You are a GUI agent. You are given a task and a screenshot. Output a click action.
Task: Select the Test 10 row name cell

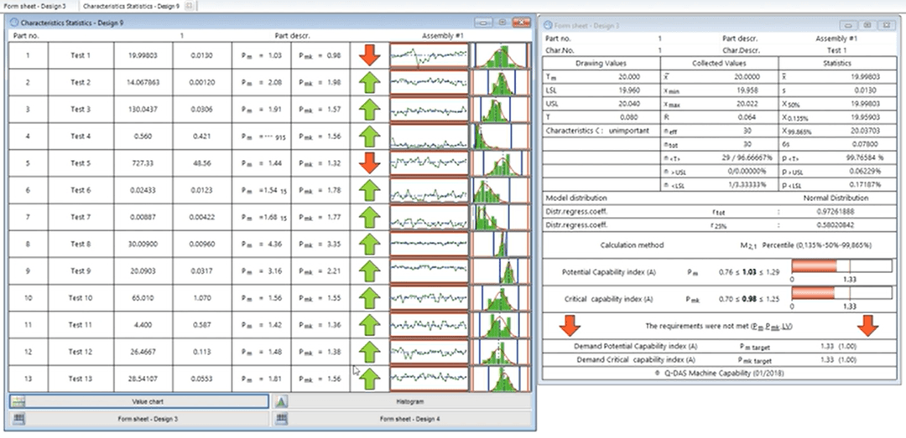click(81, 298)
